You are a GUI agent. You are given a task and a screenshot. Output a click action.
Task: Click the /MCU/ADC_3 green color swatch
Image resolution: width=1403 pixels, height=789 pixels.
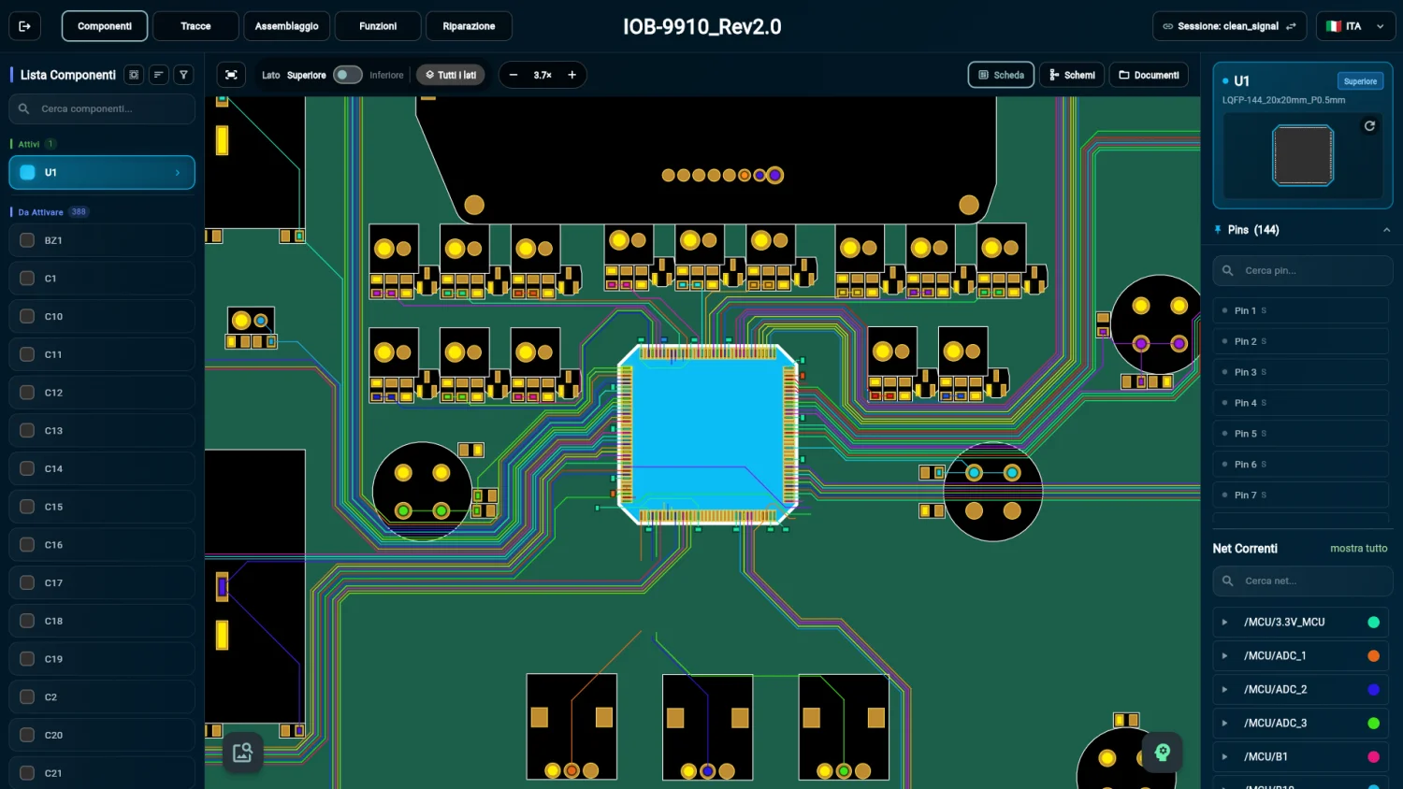(1373, 724)
